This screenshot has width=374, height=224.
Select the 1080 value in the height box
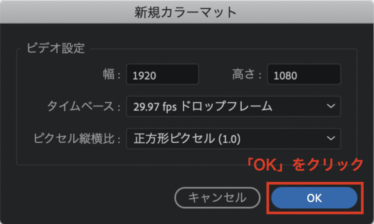coord(285,76)
